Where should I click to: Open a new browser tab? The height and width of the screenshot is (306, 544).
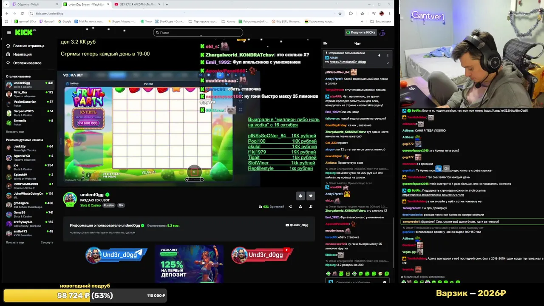[x=167, y=4]
